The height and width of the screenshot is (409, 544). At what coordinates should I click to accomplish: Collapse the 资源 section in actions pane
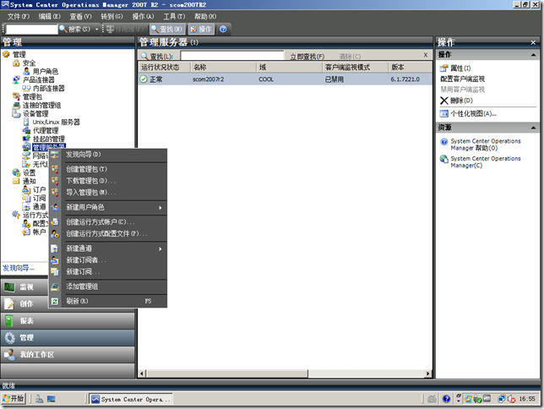533,128
